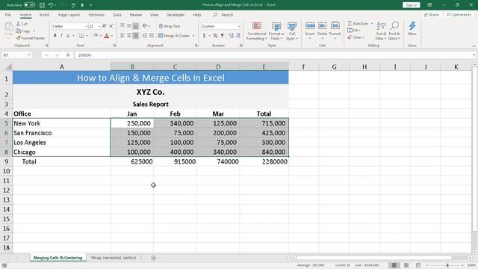
Task: Increase font size with larger A icon
Action: pos(105,26)
